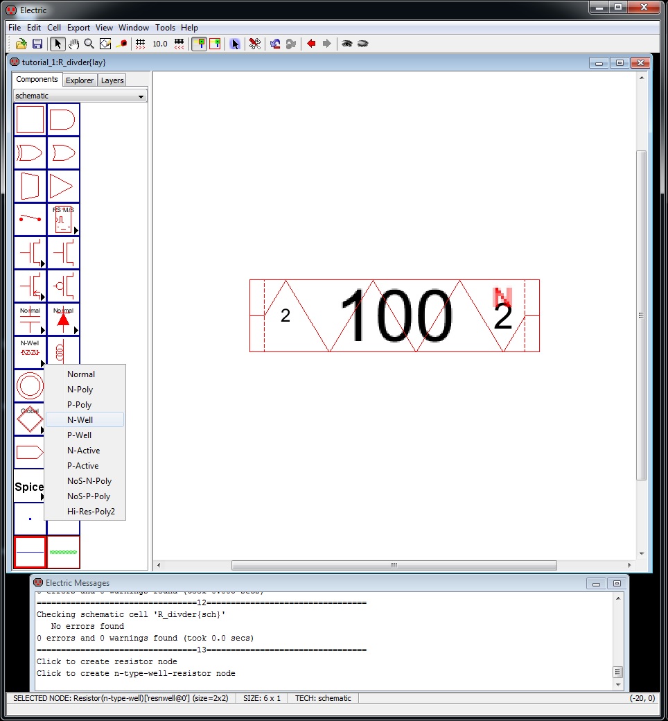Screen dimensions: 668x721
Task: Click the Save library disk icon
Action: [37, 44]
